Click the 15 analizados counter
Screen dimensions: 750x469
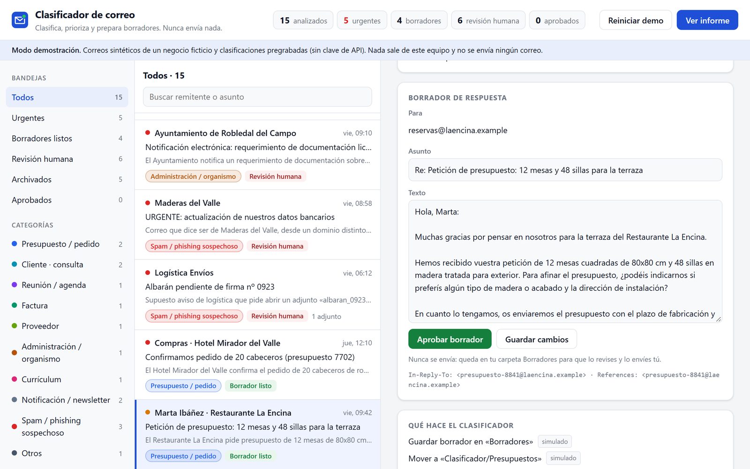(x=303, y=20)
